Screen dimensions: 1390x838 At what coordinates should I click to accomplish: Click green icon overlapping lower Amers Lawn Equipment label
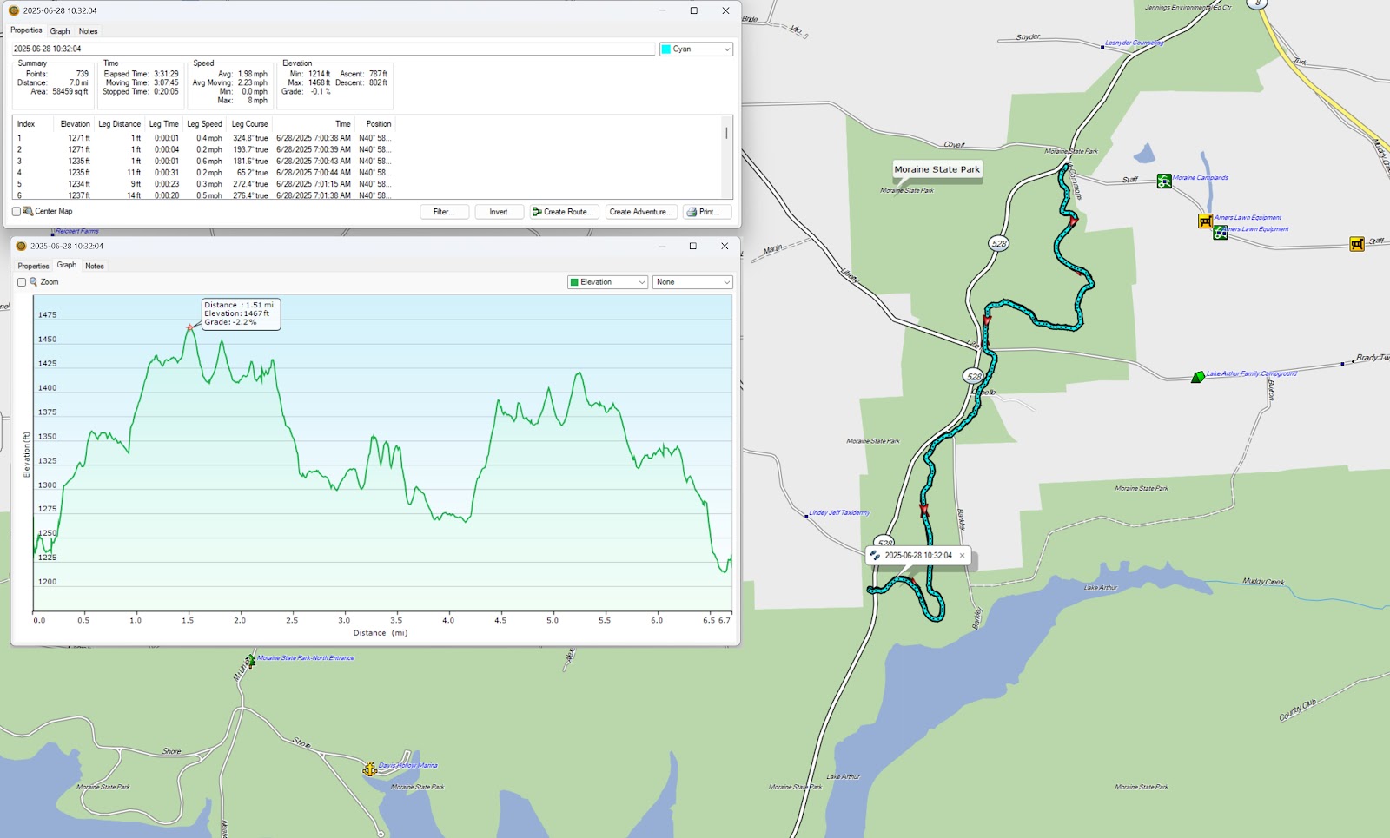pyautogui.click(x=1221, y=232)
